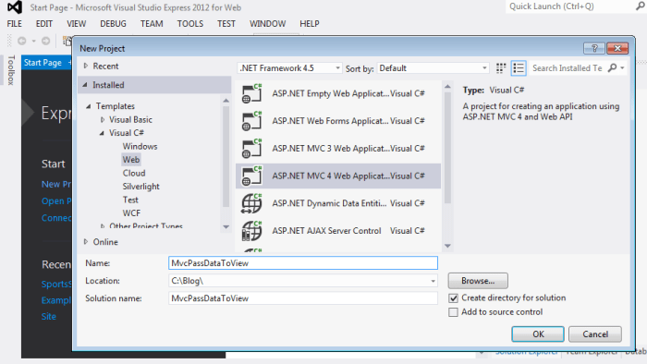This screenshot has width=647, height=364.
Task: Click the Cancel button
Action: 595,334
